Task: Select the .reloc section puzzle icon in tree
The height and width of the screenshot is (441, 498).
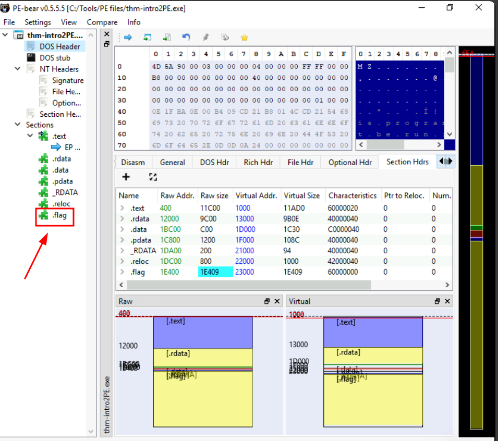Action: [x=43, y=203]
